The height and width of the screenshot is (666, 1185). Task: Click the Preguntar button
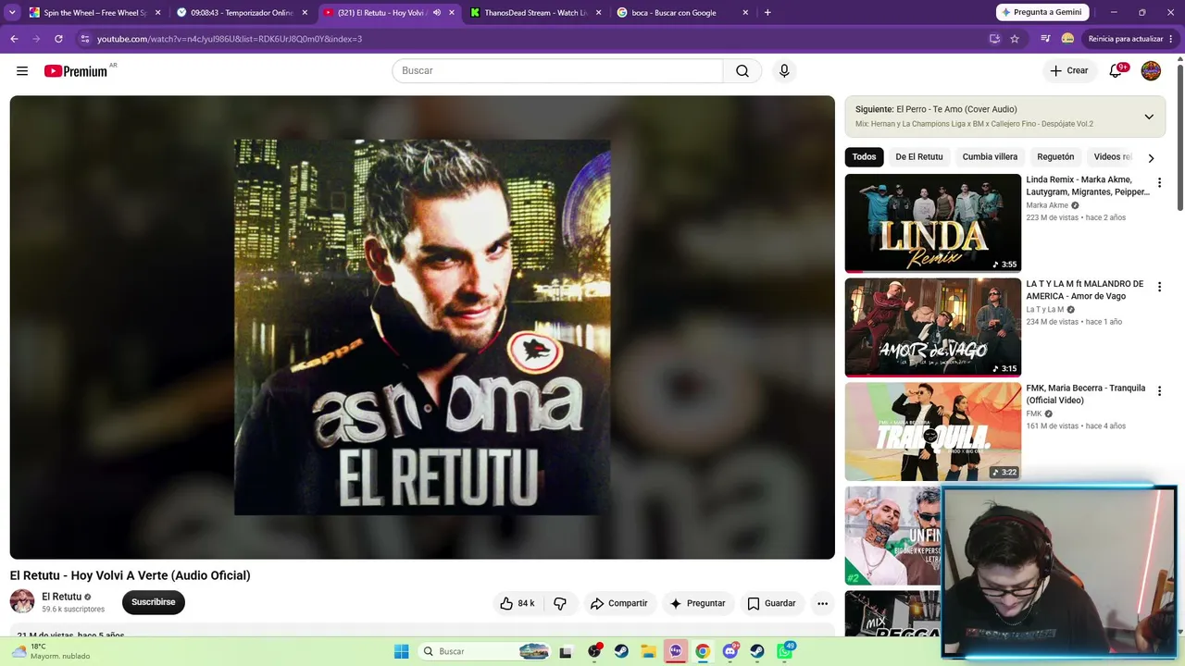click(697, 603)
